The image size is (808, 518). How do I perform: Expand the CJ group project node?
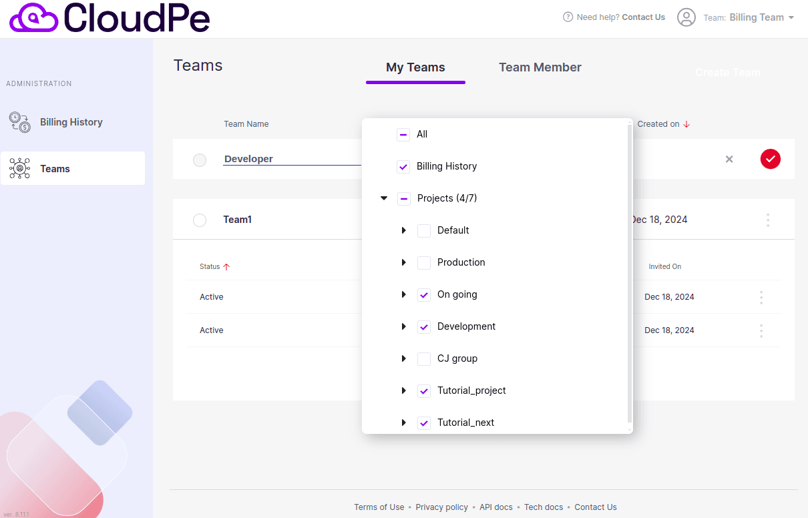[x=403, y=358]
